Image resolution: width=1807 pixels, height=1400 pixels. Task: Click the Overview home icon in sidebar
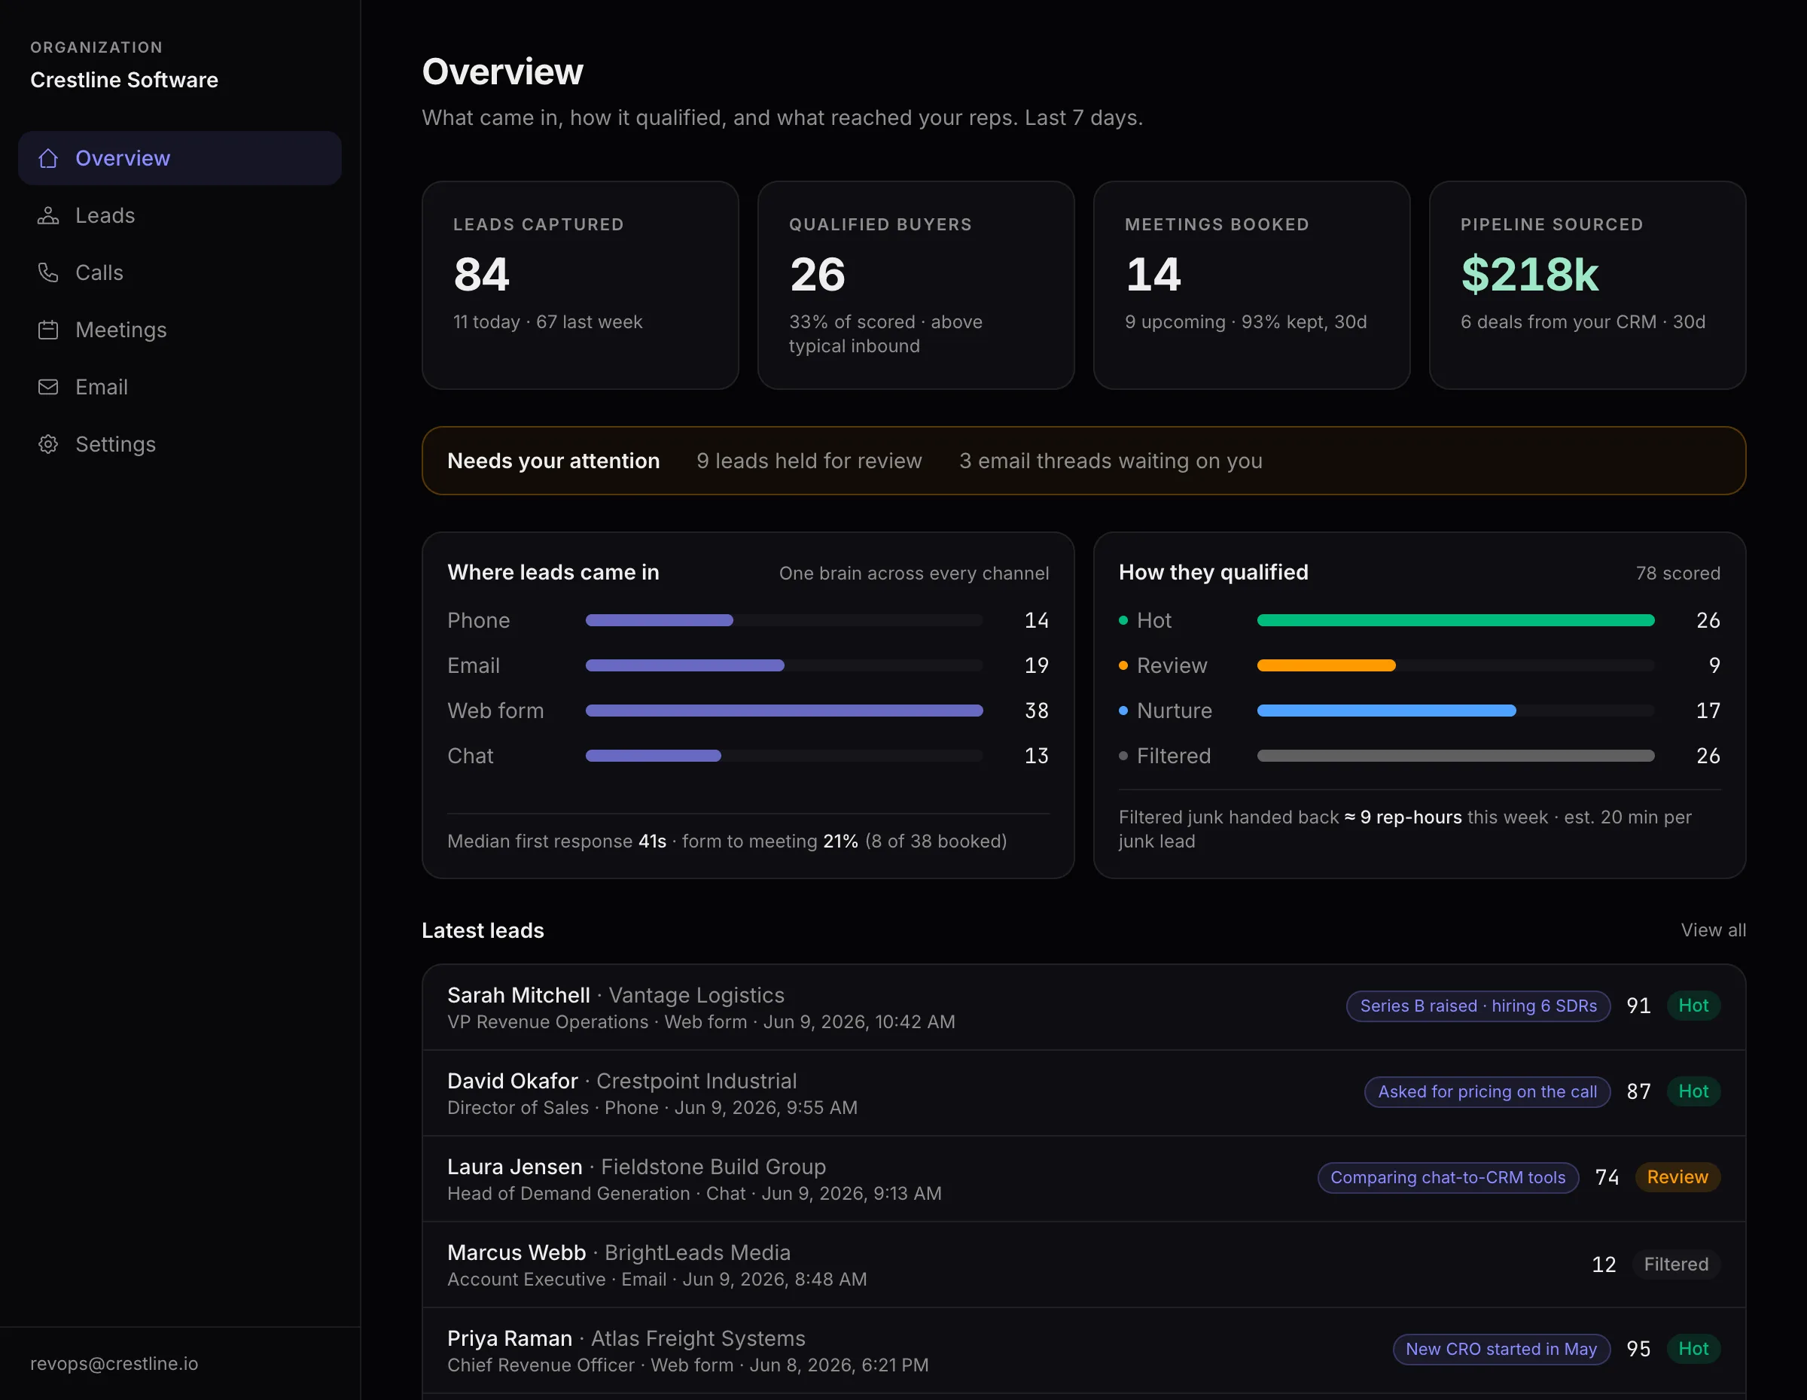click(48, 158)
